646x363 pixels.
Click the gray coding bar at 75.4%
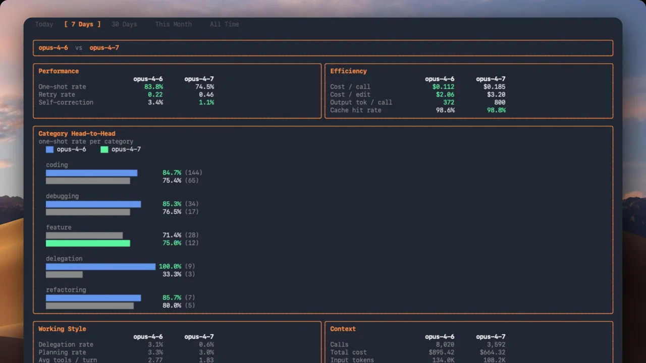coord(88,180)
